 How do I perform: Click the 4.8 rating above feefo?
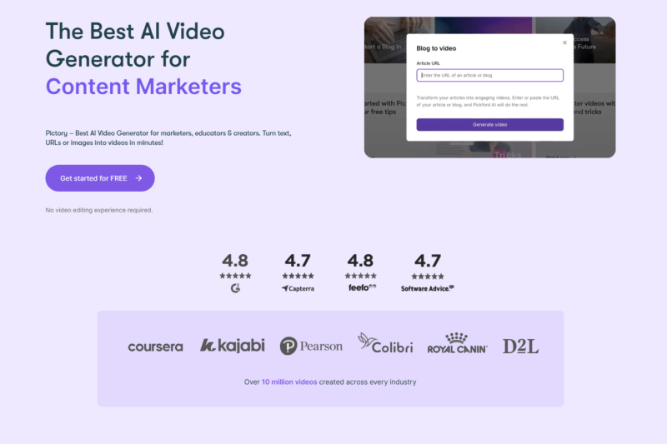point(360,261)
